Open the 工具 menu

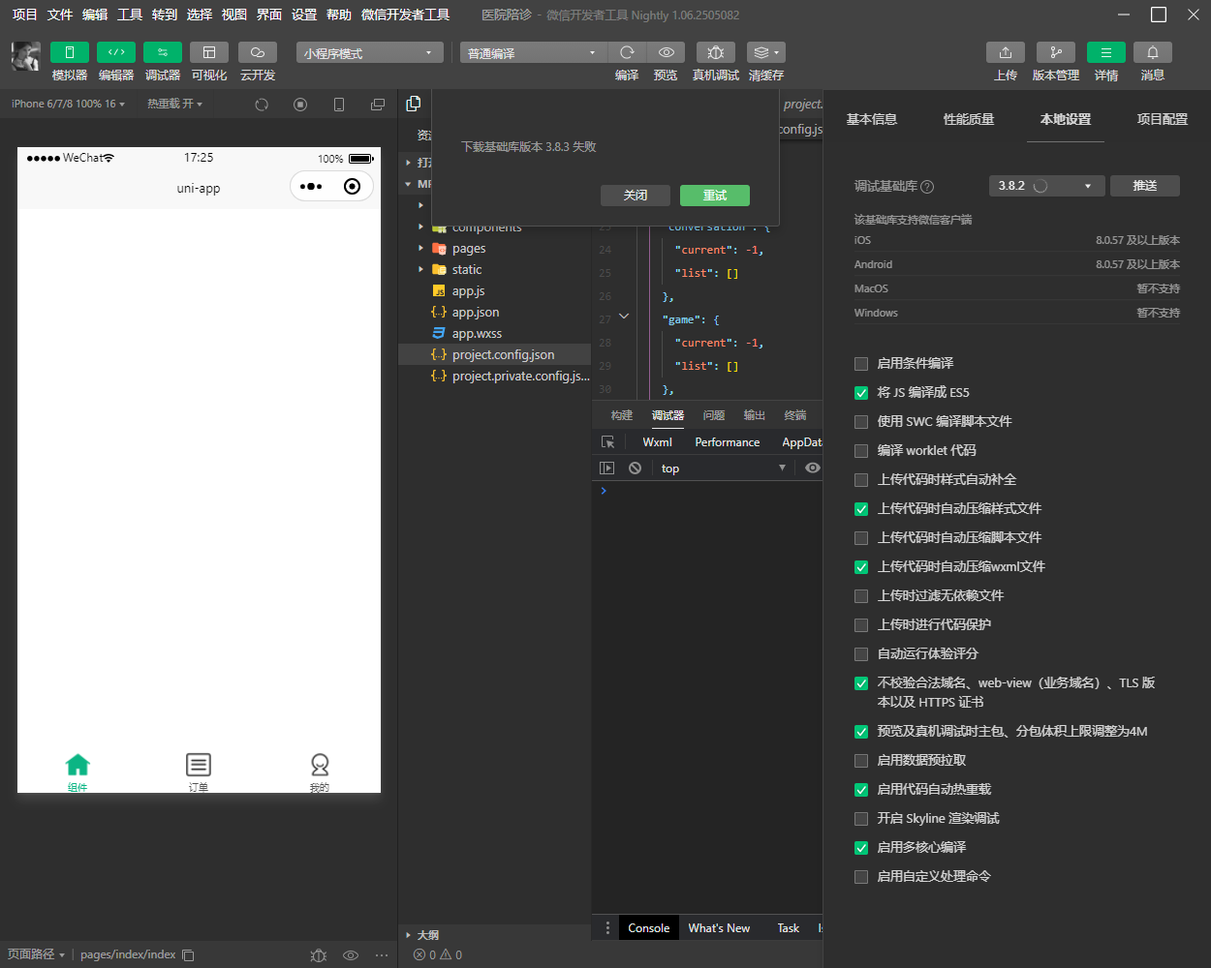130,15
